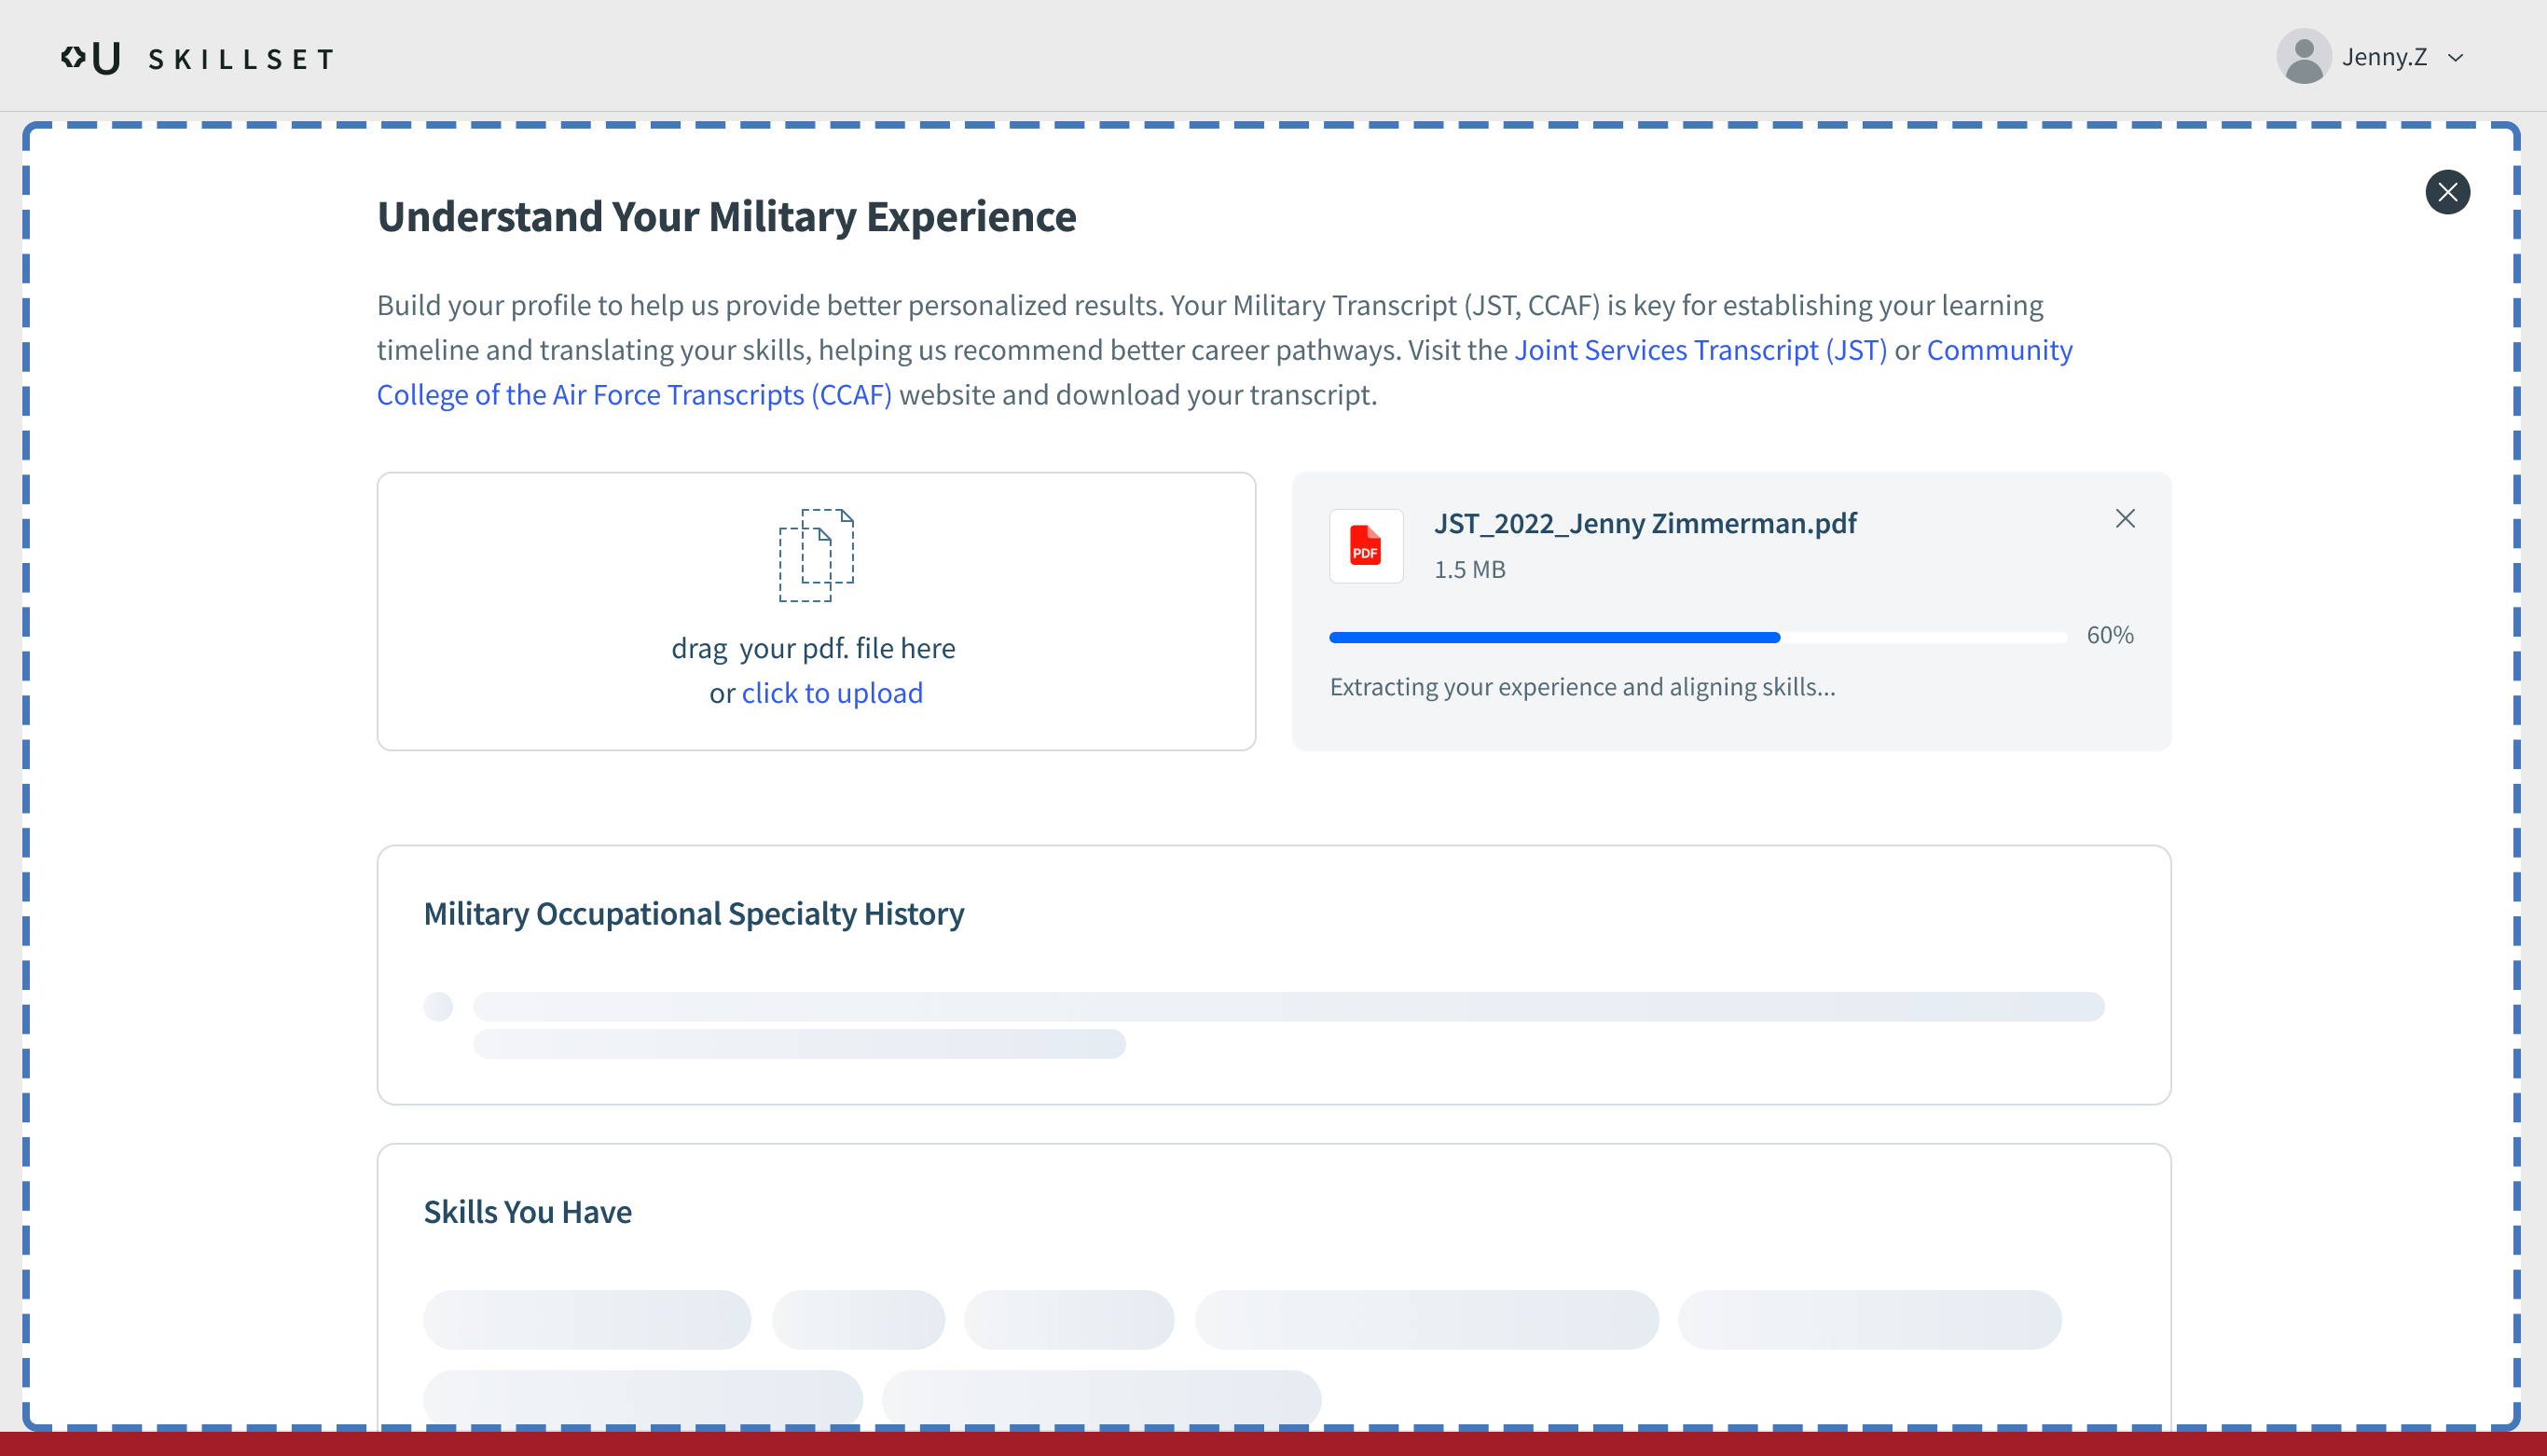Screen dimensions: 2547x1456
Task: Click the dashed file upload icon
Action: point(816,555)
